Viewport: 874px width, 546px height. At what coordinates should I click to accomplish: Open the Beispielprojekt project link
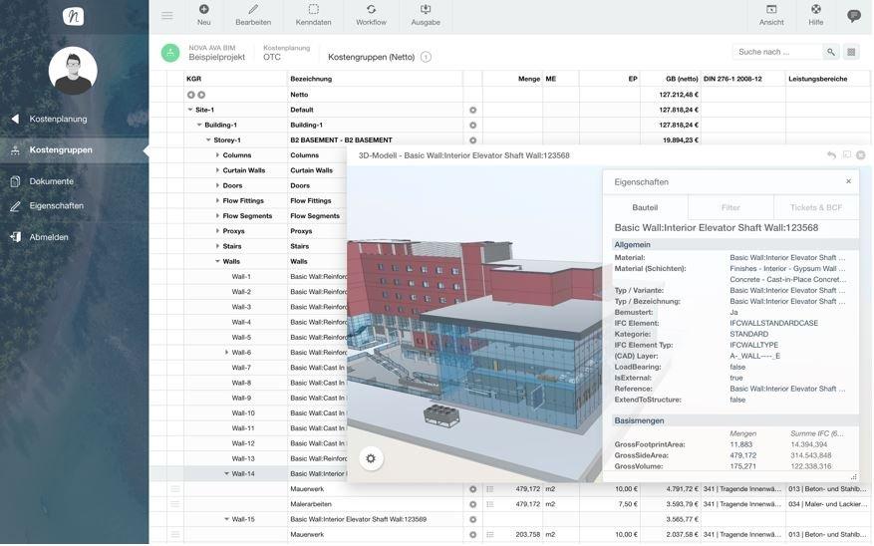pos(216,58)
